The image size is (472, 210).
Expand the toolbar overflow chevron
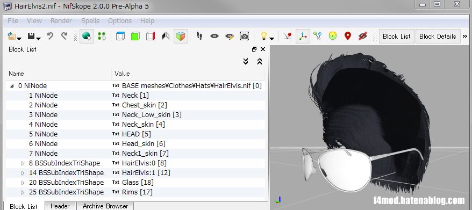pos(465,37)
